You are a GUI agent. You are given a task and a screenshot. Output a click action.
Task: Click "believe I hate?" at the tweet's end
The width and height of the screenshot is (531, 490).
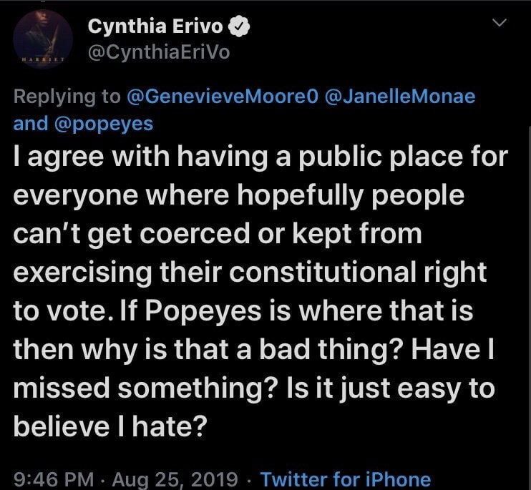click(109, 427)
